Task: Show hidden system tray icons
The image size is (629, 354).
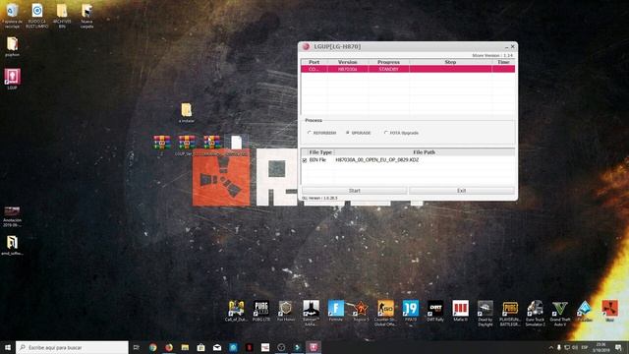Action: (x=551, y=347)
